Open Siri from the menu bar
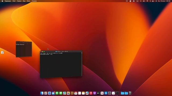The height and width of the screenshot is (96, 172). point(156,1)
